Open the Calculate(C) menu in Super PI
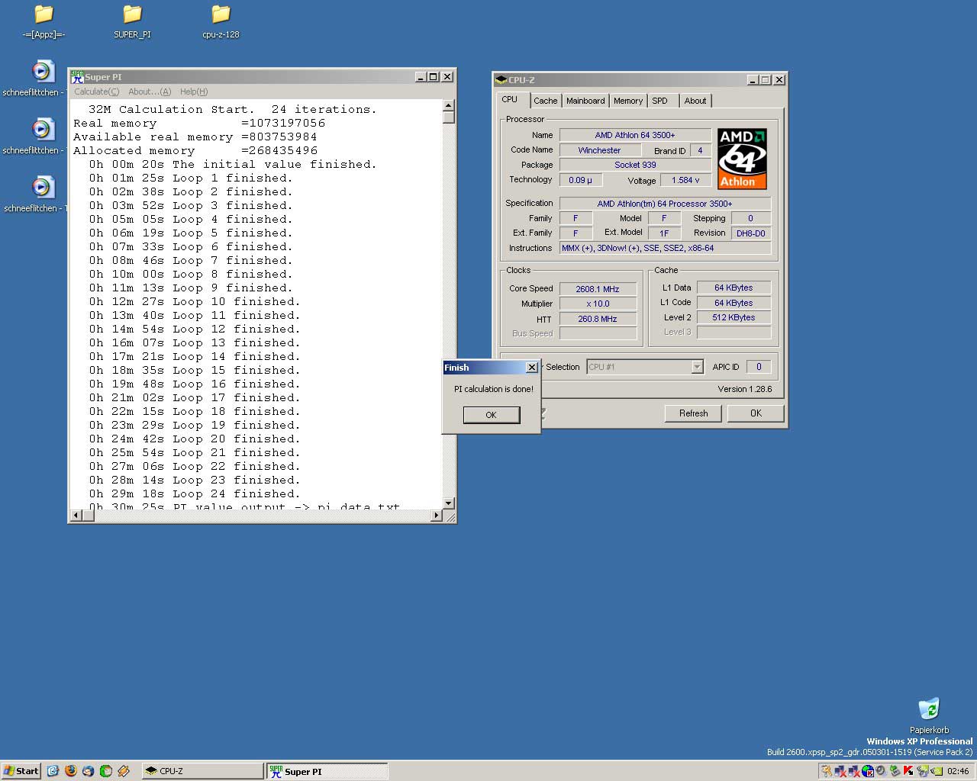The width and height of the screenshot is (977, 781). click(97, 92)
